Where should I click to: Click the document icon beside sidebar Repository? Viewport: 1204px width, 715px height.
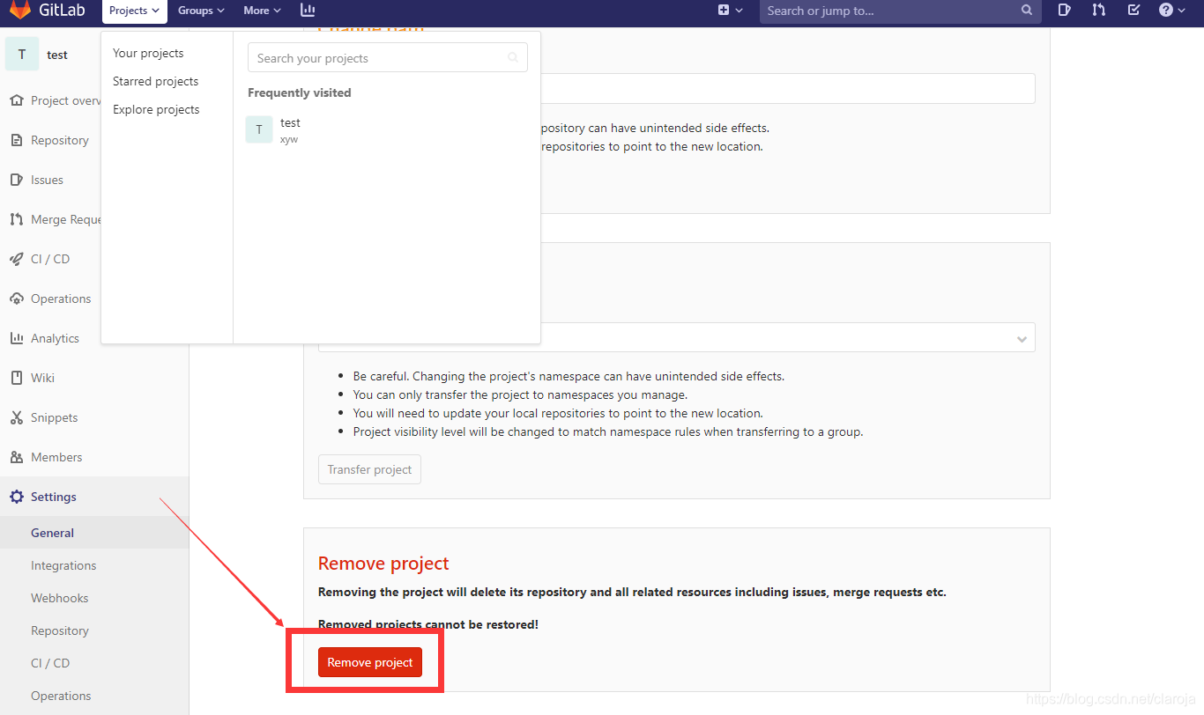click(17, 140)
